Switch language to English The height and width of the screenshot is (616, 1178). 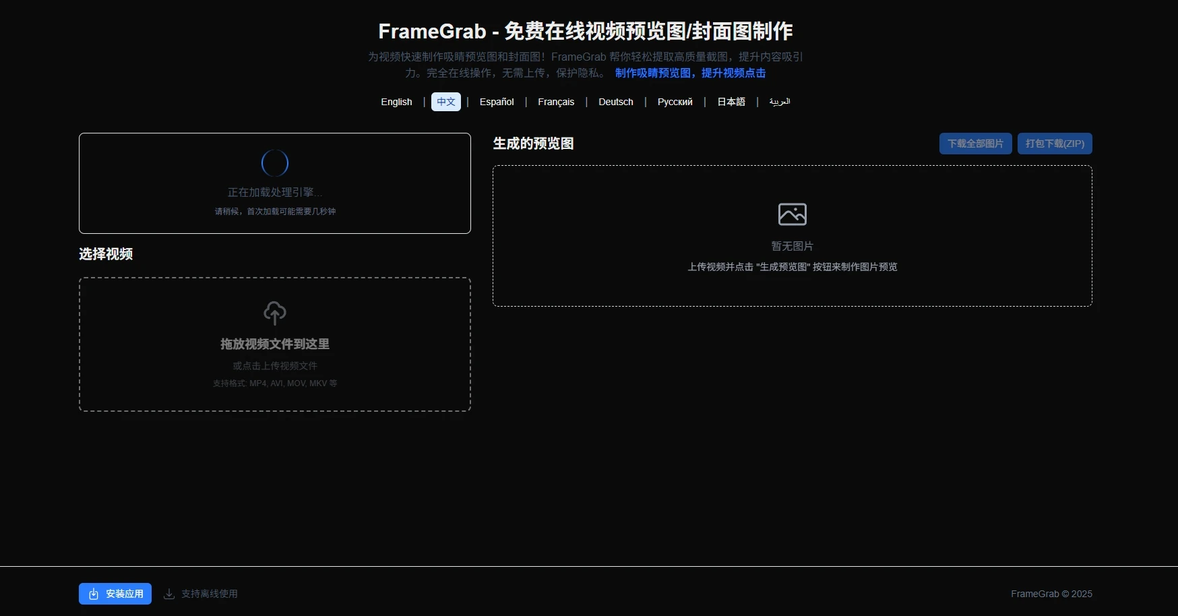(396, 102)
